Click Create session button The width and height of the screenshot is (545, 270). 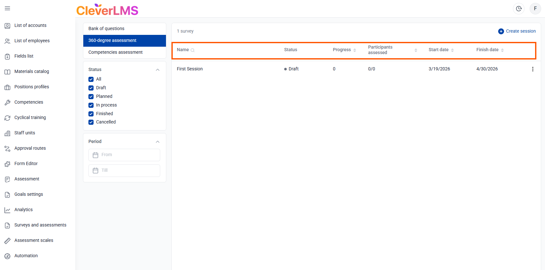517,31
